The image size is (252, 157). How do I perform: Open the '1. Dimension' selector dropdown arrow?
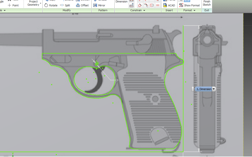[x=214, y=89]
